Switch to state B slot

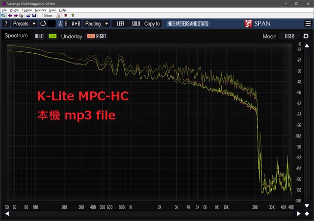click(x=66, y=23)
